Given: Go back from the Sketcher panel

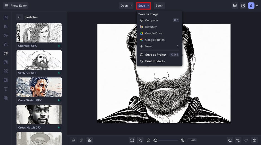Looking at the screenshot, I should coord(19,17).
